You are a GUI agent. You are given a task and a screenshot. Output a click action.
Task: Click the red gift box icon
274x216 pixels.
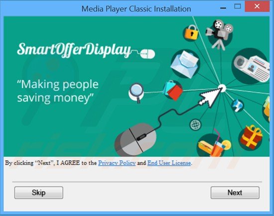click(251, 137)
